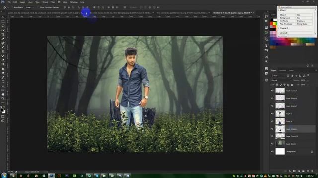Select the Clone Stamp tool
The image size is (318, 178).
coord(3,51)
